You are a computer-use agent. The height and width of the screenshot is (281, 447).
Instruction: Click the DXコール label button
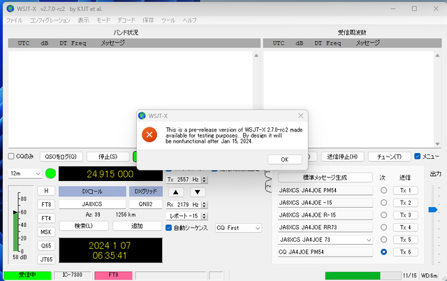[92, 192]
